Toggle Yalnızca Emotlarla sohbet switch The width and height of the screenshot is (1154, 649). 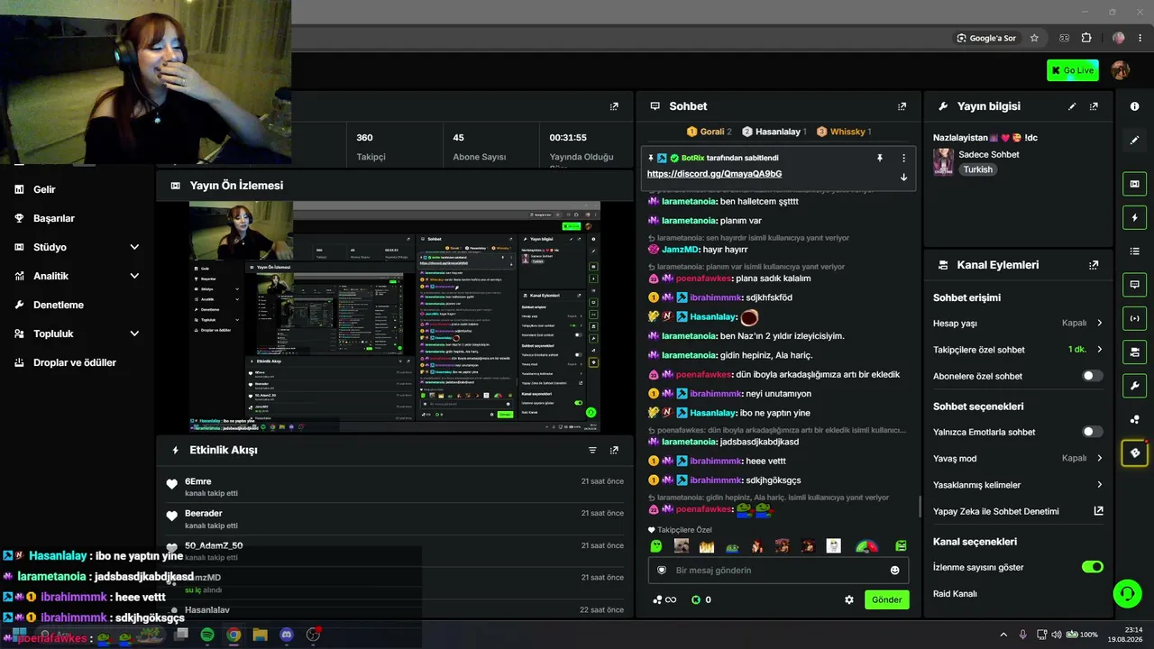coord(1093,432)
